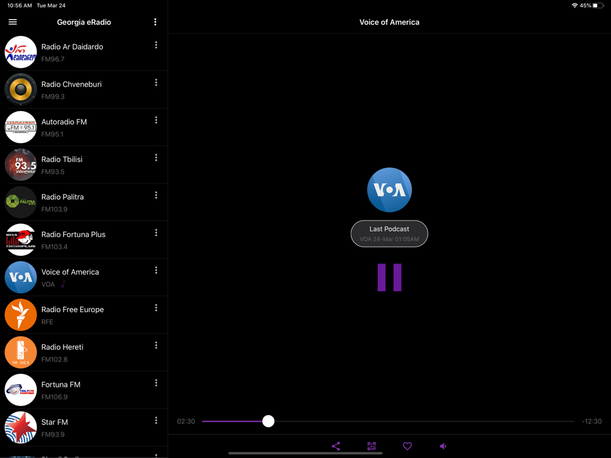Open options for Radio Ar Daidardo

tap(156, 45)
